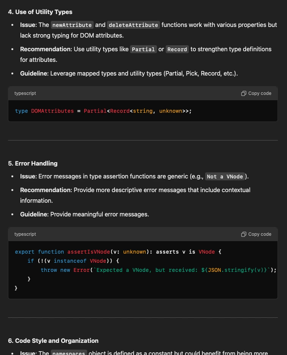The height and width of the screenshot is (355, 287).
Task: Click the 'typescript' language label on first block
Action: pos(25,93)
